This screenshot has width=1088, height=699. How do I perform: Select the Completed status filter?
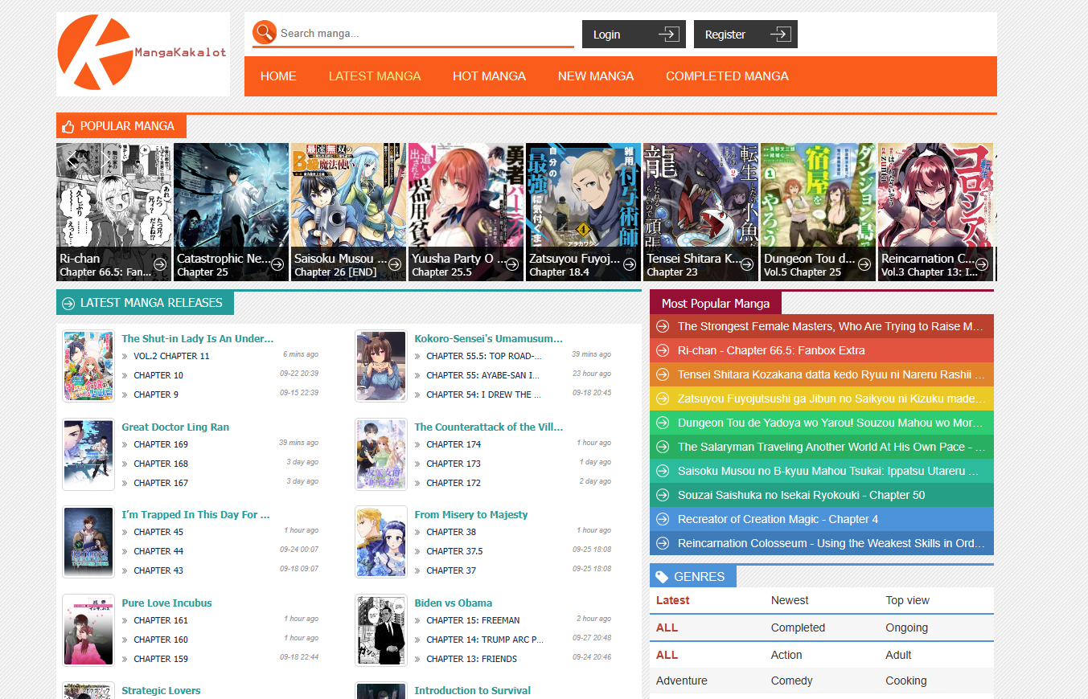[798, 627]
